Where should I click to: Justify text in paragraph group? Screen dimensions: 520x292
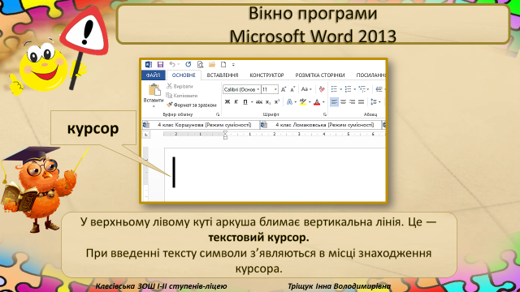coord(361,102)
